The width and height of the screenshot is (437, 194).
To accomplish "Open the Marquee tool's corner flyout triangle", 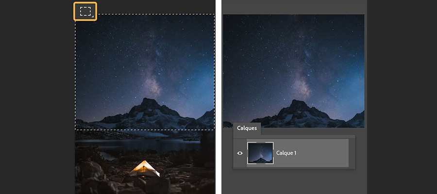I will point(92,17).
